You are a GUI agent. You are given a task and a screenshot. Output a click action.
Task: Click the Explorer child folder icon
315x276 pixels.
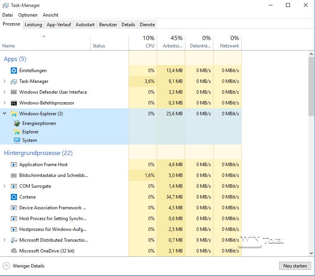[x=17, y=132]
